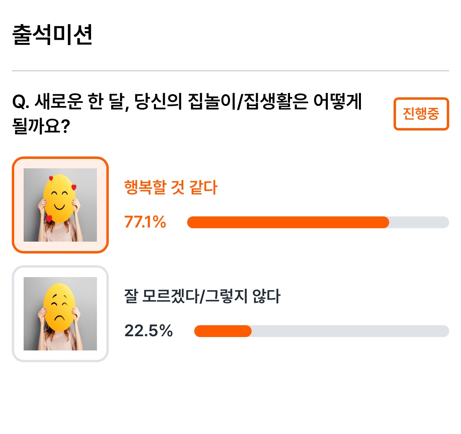This screenshot has height=434, width=461.
Task: Click the poll question beginning Q. 새로운 한 달
Action: pyautogui.click(x=187, y=114)
